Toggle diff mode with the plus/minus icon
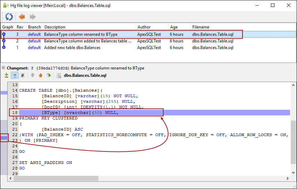Viewport: 297px width, 189px height. point(7,75)
